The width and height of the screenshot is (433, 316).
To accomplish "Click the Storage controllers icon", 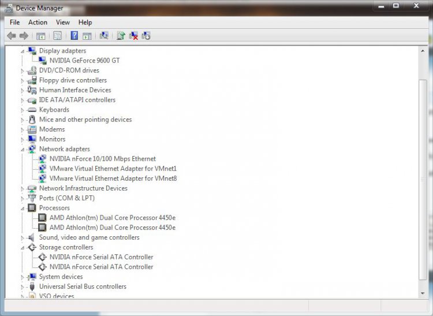I will (32, 247).
